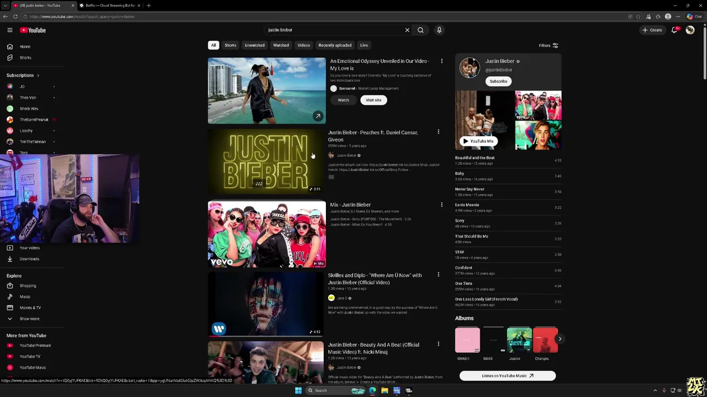Open the Where Are Ü Now thumbnail

[x=266, y=304]
